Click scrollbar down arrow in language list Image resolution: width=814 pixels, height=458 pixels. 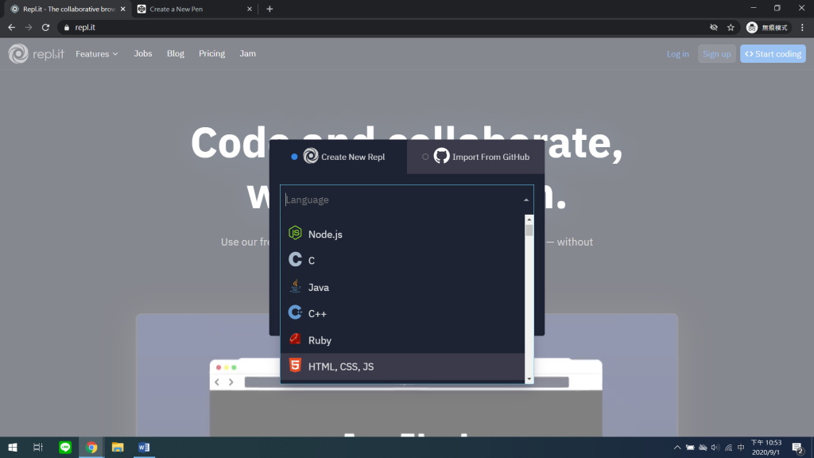(529, 379)
